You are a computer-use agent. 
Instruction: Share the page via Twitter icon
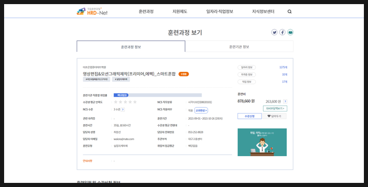[274, 32]
